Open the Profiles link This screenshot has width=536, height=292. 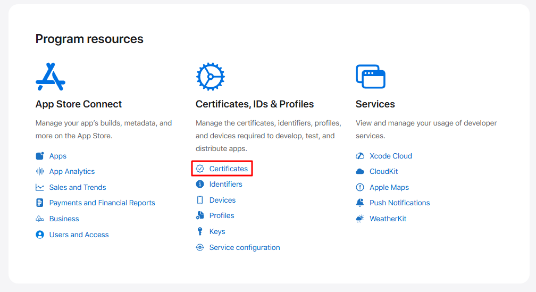click(222, 216)
